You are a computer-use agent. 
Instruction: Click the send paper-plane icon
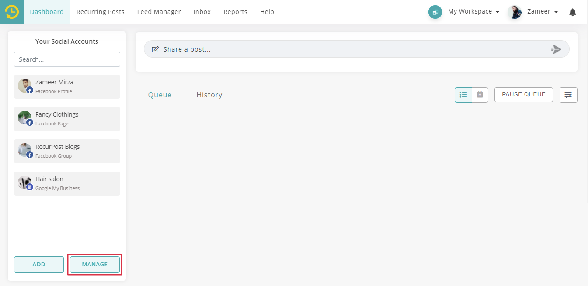click(556, 49)
